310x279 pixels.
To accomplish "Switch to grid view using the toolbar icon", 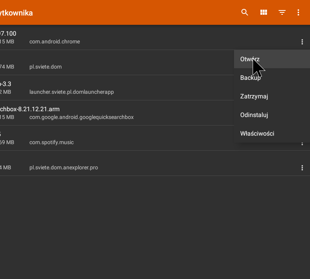I will 263,12.
